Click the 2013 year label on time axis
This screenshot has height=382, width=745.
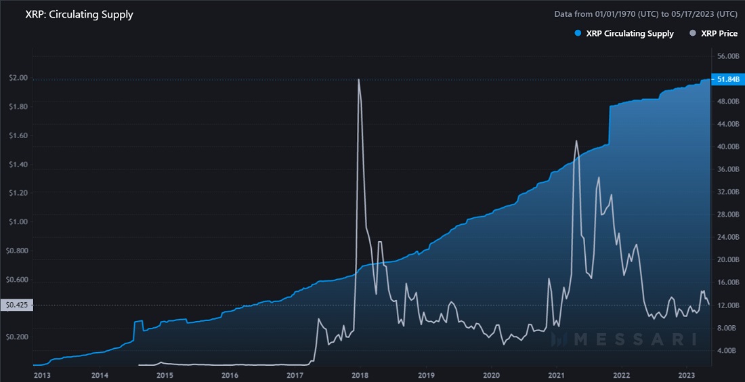42,375
